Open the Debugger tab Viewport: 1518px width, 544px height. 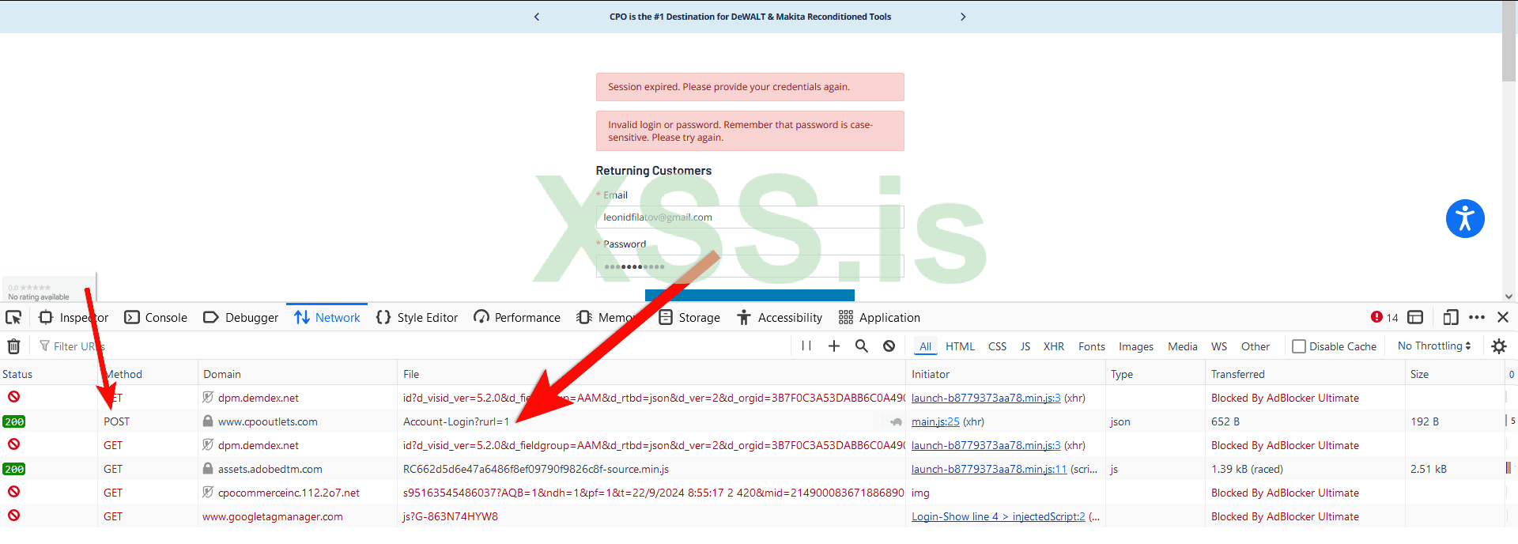pos(241,317)
